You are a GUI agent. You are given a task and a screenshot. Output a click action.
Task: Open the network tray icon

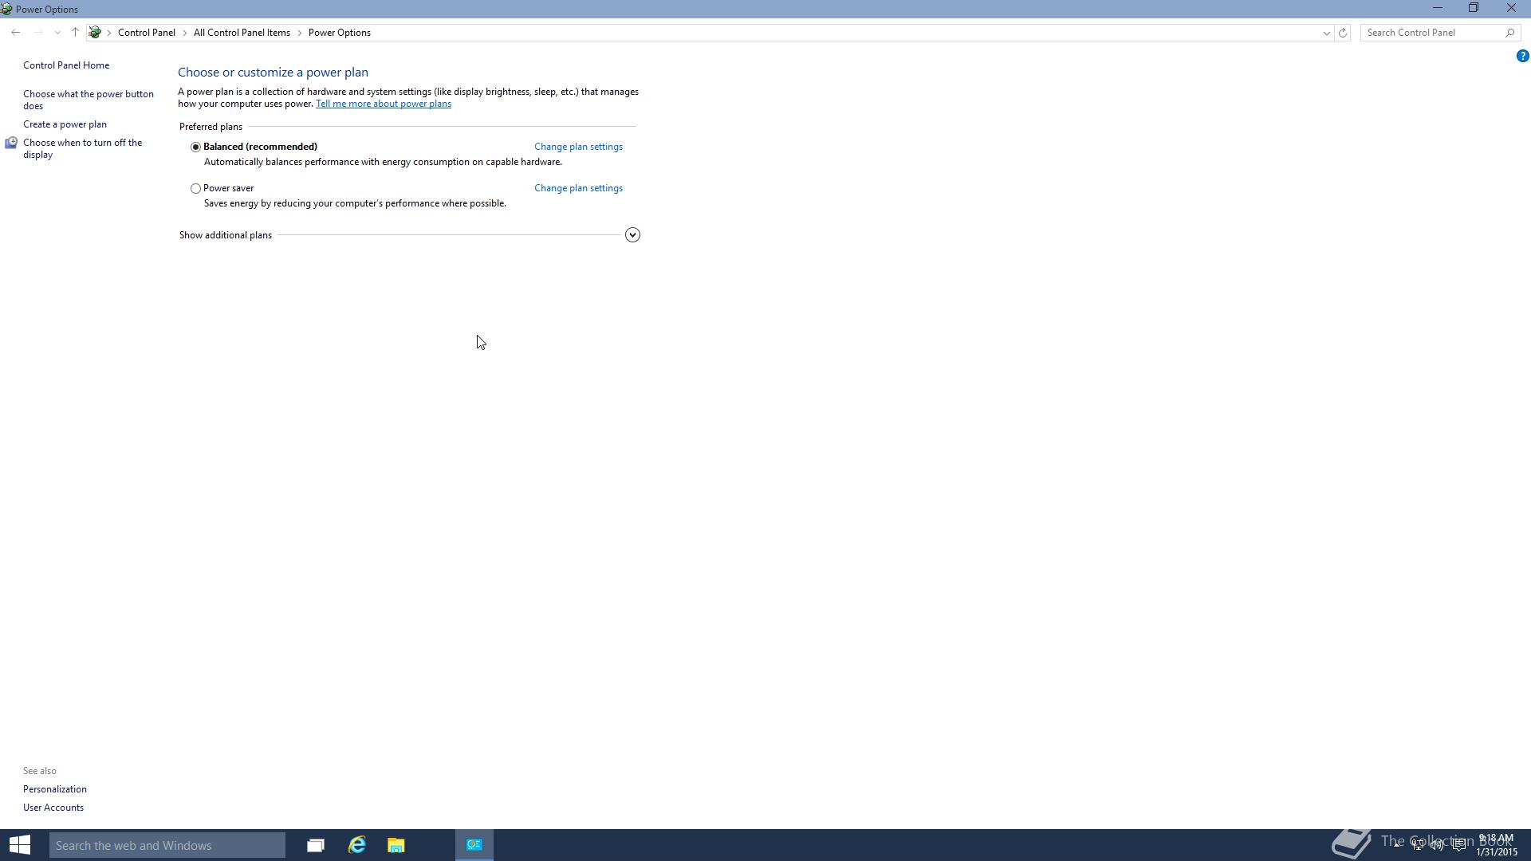tap(1418, 844)
